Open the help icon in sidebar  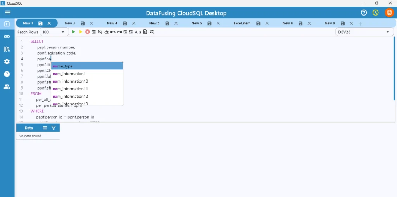click(x=7, y=74)
